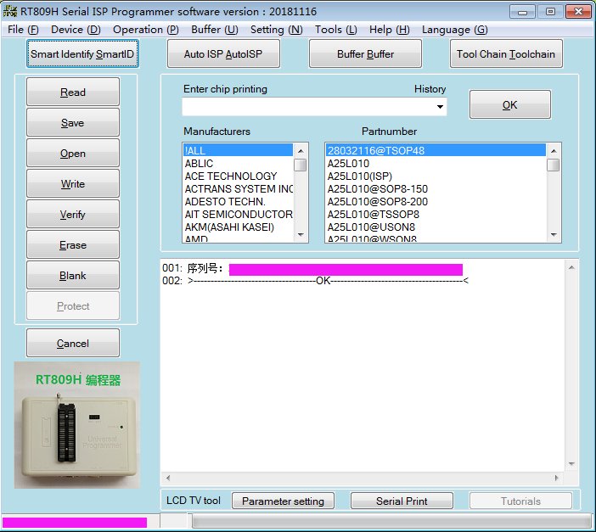Open the Help menu
596x532 pixels.
click(x=389, y=30)
